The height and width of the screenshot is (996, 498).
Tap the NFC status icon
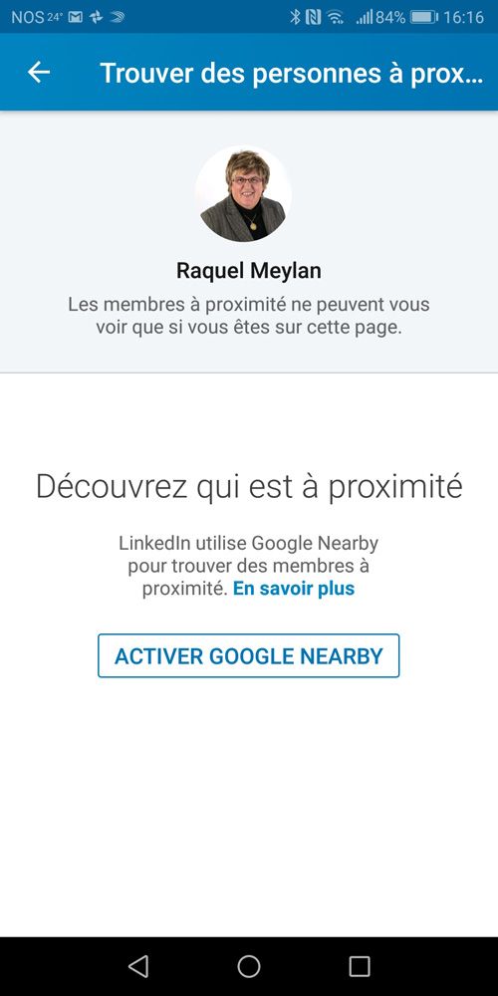tap(313, 17)
